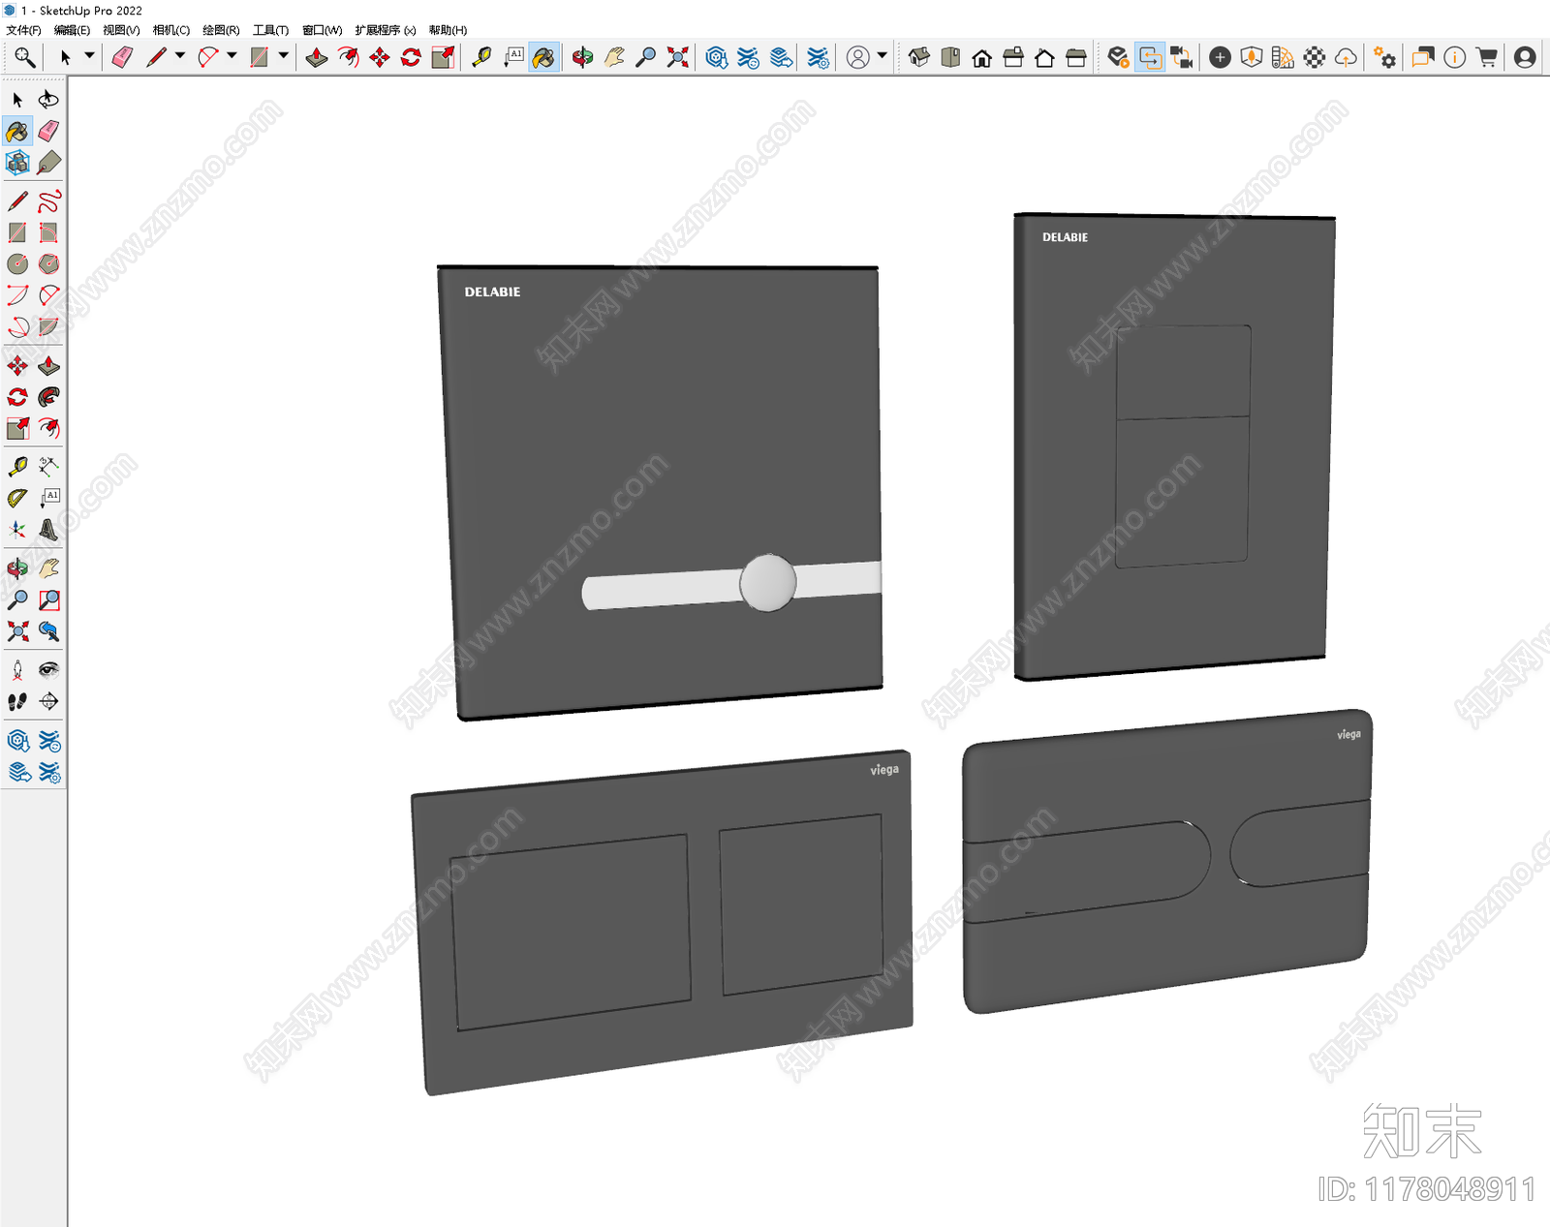The image size is (1550, 1227).
Task: Select the Move tool in top toolbar
Action: 380,58
